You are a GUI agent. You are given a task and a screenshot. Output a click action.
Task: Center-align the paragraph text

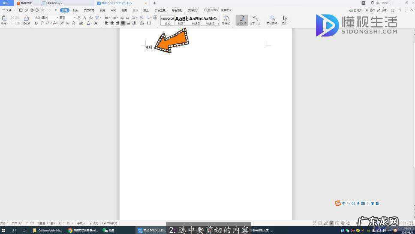(112, 23)
